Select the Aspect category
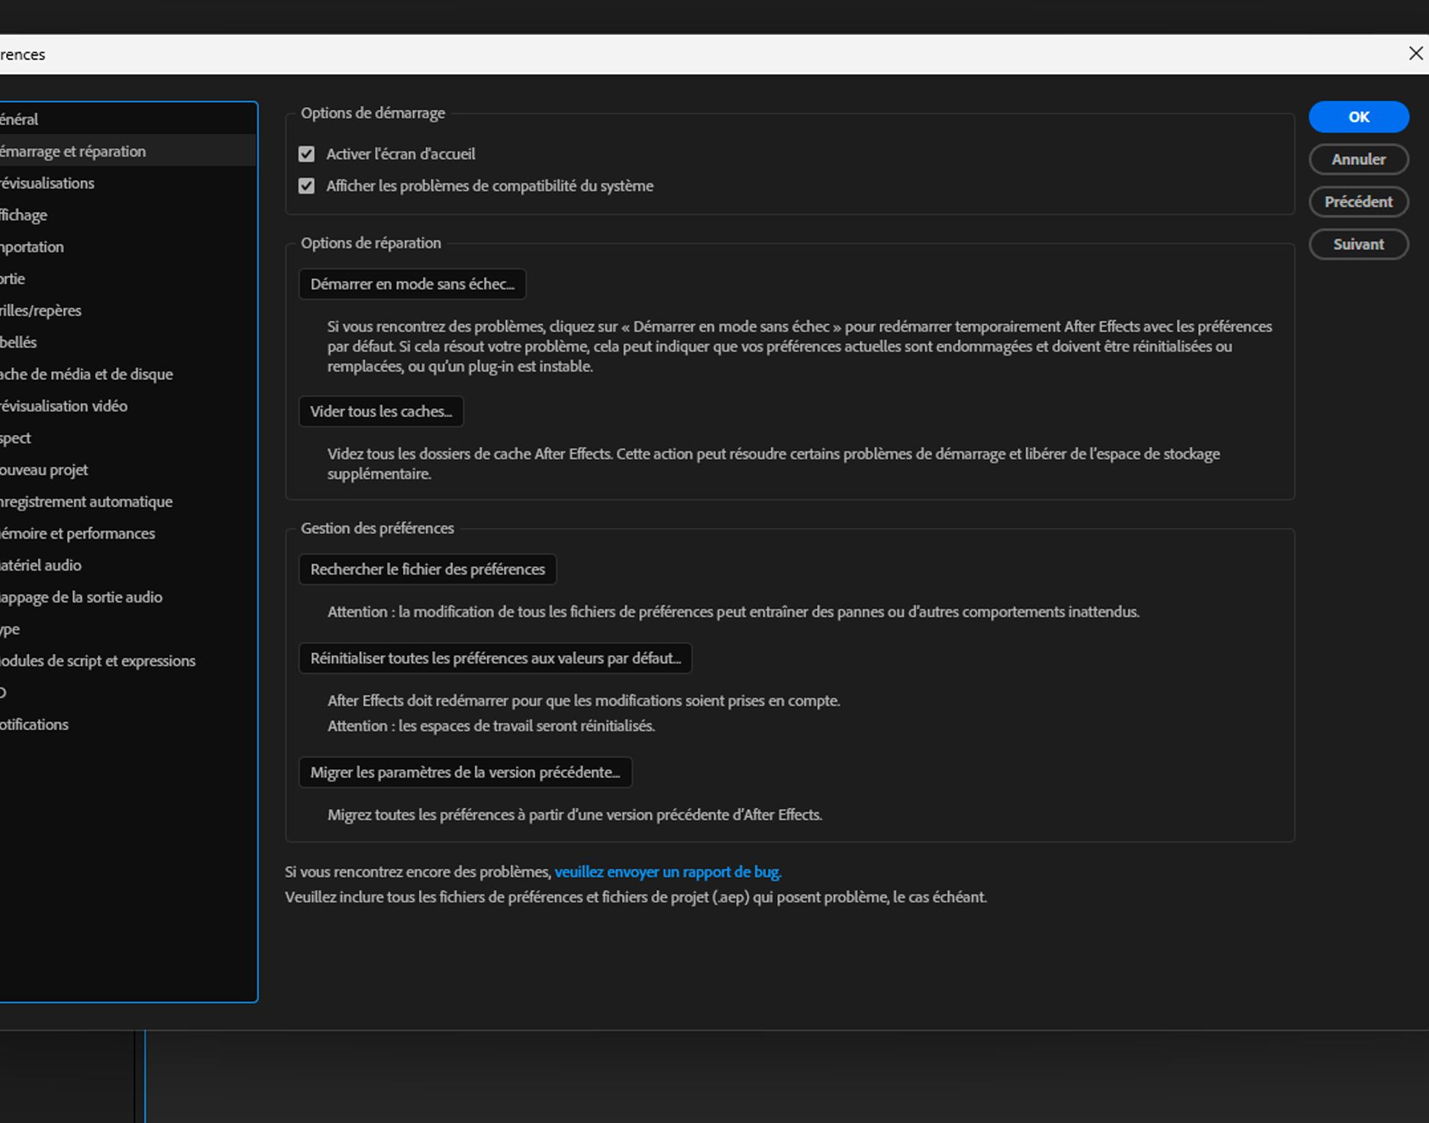Screen dimensions: 1429x1123 (x=127, y=438)
